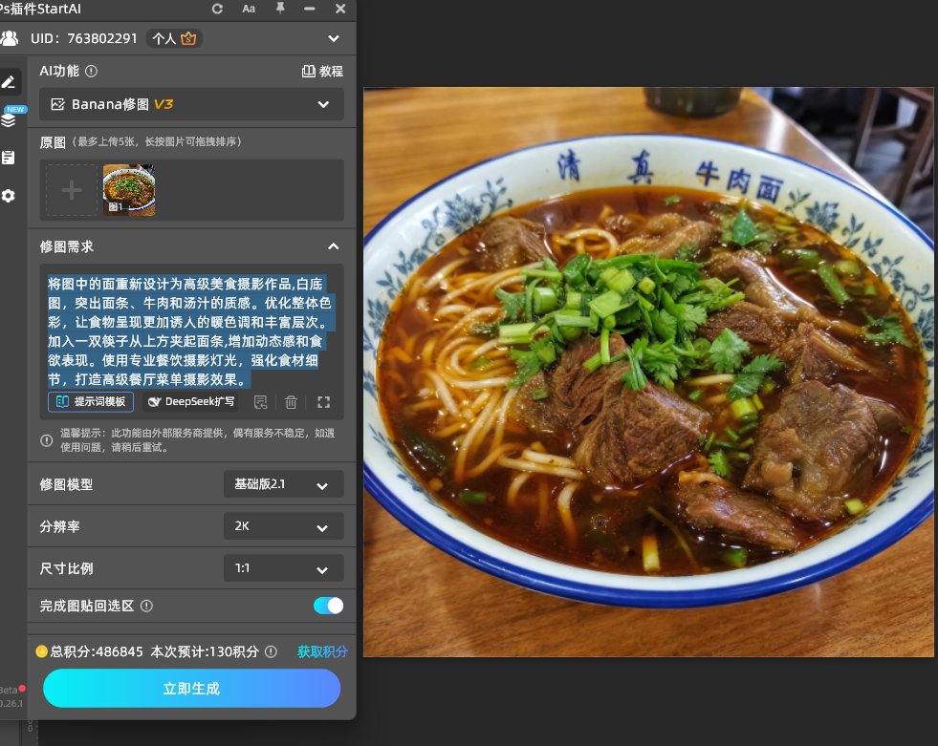The width and height of the screenshot is (938, 746).
Task: Expand the account details chevron
Action: point(333,38)
